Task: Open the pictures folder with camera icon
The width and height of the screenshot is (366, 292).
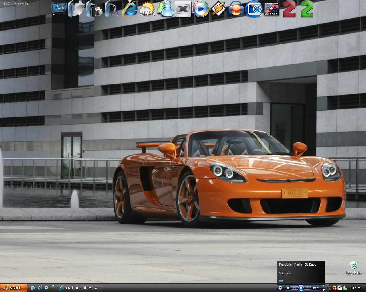Action: [x=94, y=9]
